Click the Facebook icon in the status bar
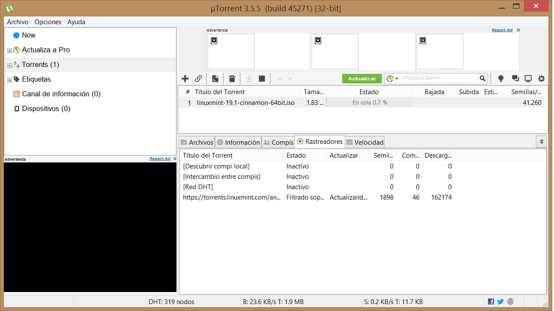 [x=491, y=301]
